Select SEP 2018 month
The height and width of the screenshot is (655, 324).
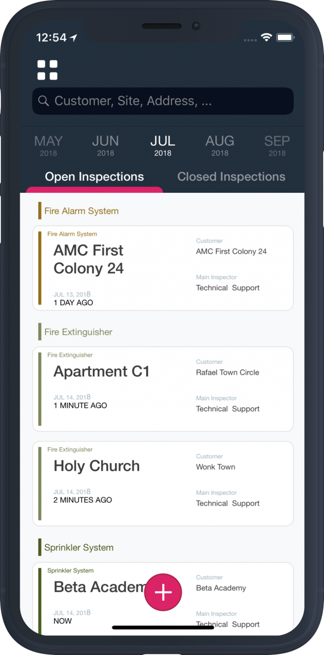click(x=277, y=146)
